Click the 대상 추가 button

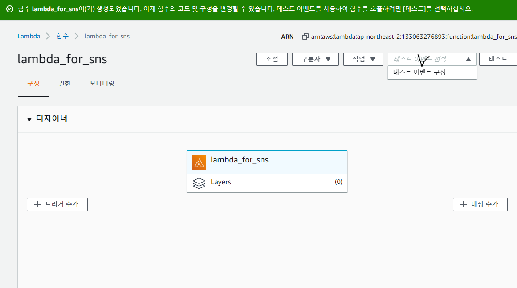tap(480, 204)
